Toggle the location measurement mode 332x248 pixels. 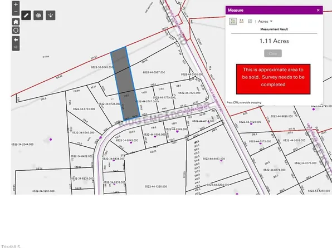(250, 21)
